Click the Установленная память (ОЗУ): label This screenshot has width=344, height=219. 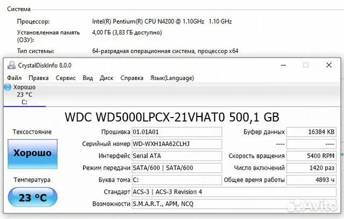click(48, 36)
